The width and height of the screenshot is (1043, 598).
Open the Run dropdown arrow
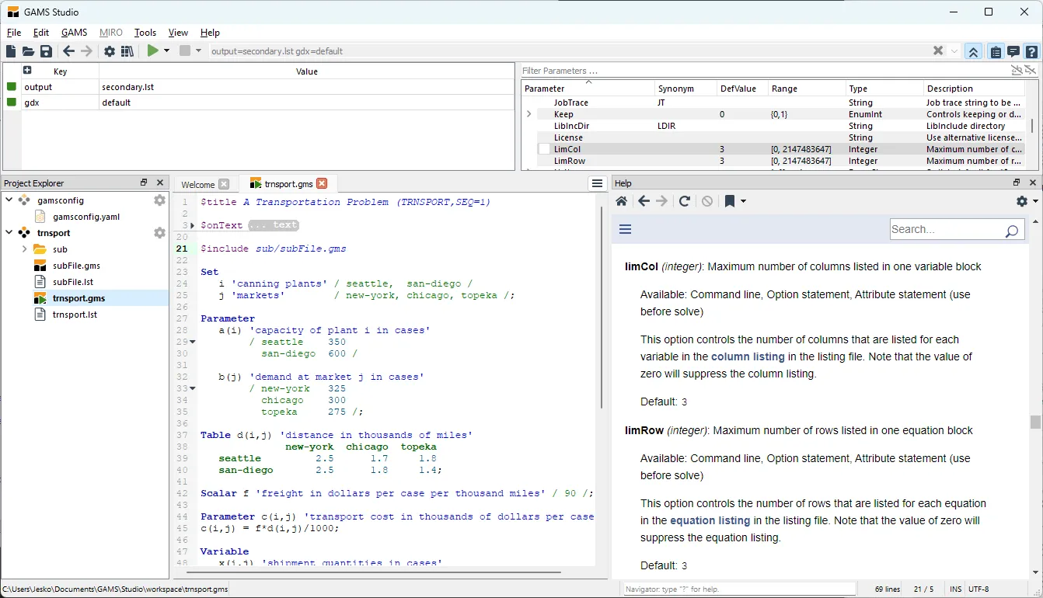tap(166, 51)
